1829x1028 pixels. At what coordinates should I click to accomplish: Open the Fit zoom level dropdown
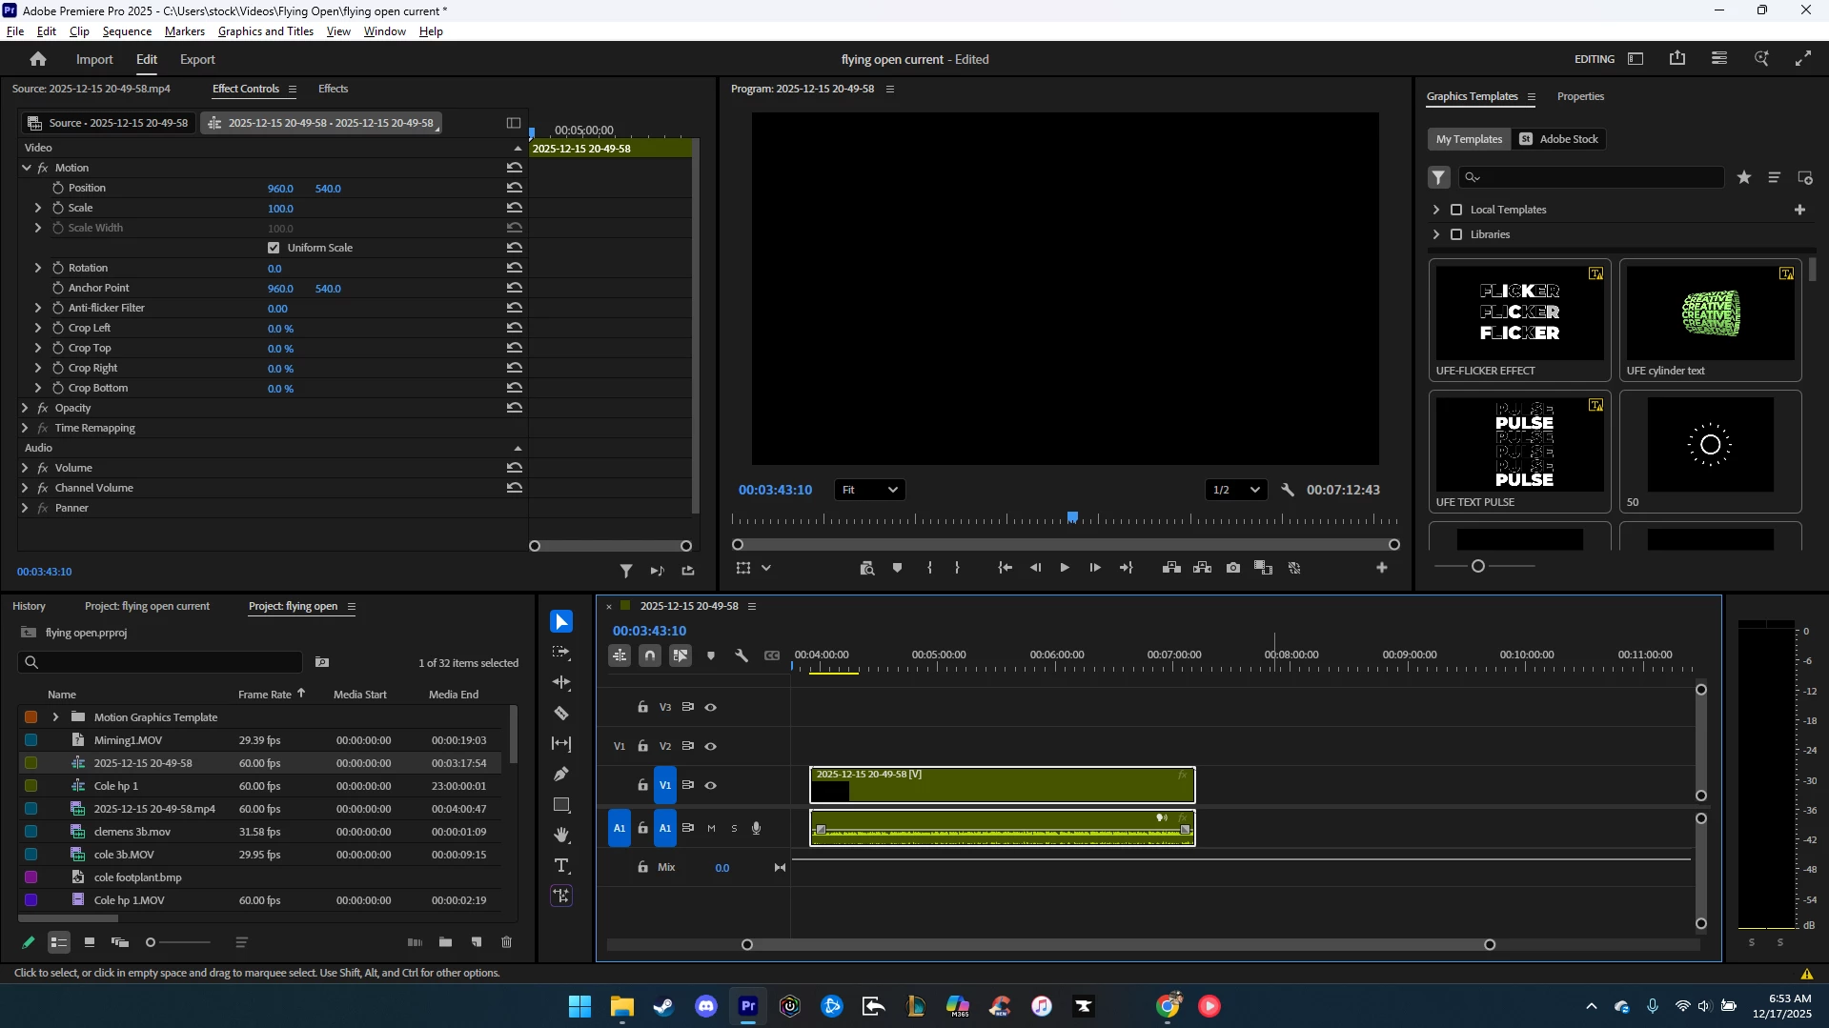[x=869, y=490]
